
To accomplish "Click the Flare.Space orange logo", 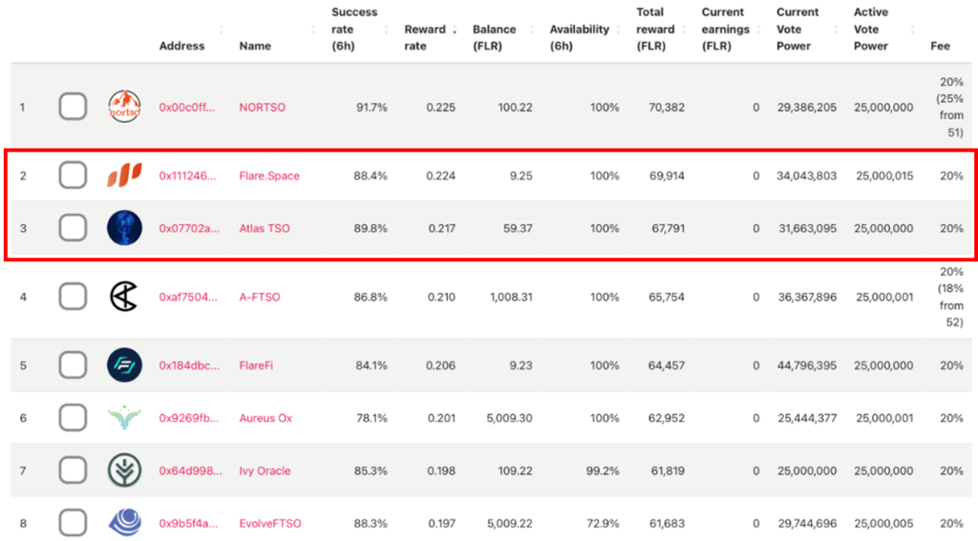I will click(124, 176).
